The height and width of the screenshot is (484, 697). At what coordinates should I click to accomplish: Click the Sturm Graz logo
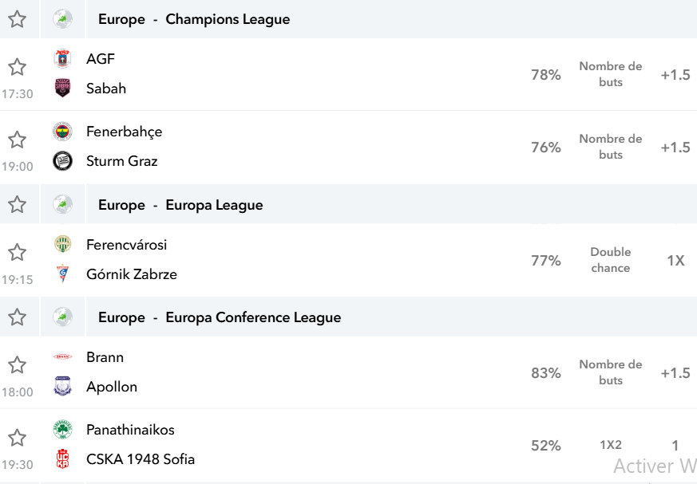(63, 161)
